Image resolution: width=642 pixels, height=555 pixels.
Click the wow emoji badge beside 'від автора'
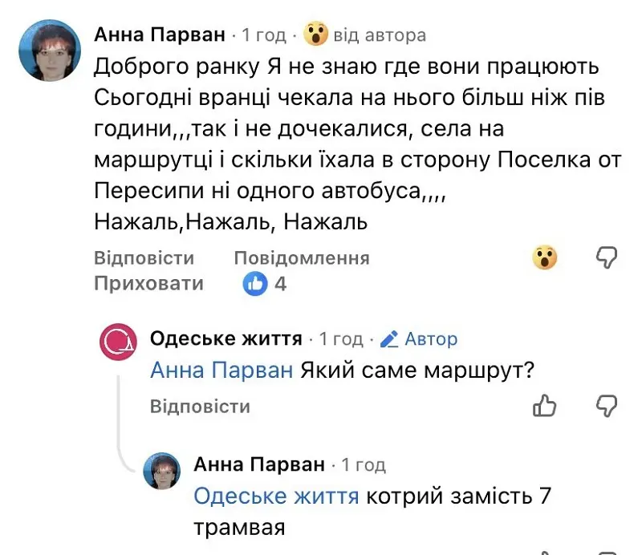317,34
